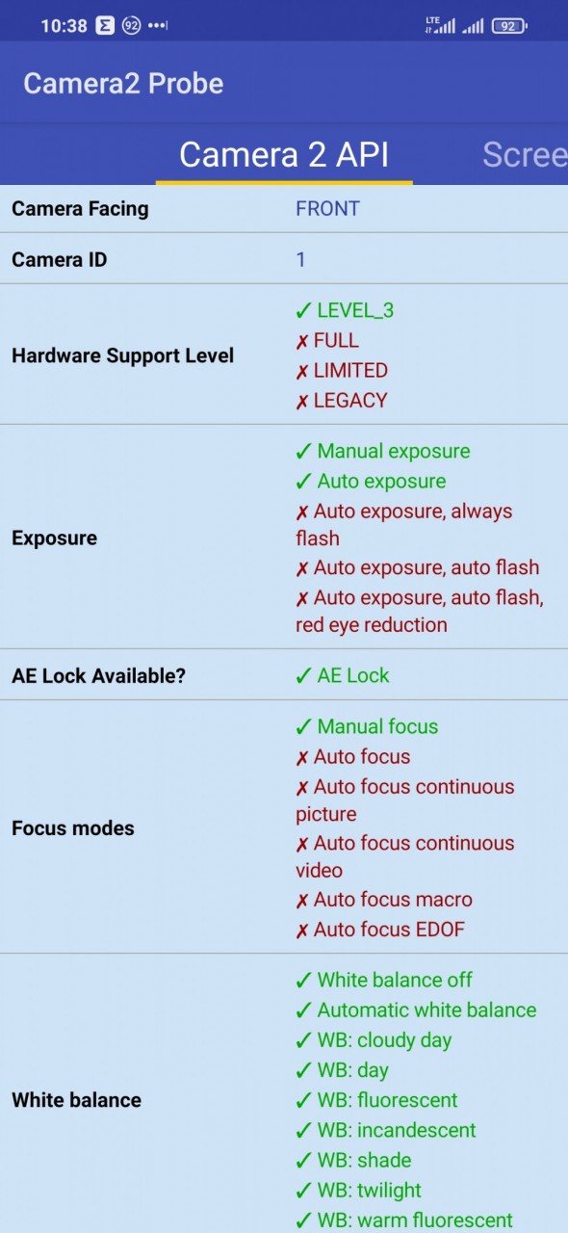Tap the red cross beside Auto focus EDOF
Image resolution: width=568 pixels, height=1233 pixels.
pyautogui.click(x=302, y=931)
